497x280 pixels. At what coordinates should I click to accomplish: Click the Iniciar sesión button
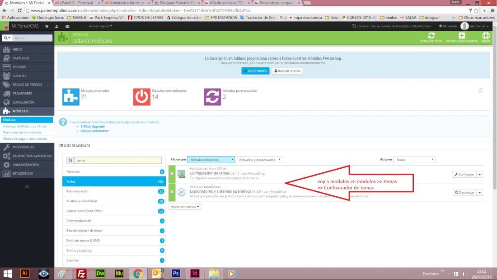click(287, 71)
